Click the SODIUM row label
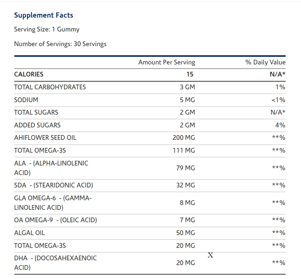 point(26,100)
